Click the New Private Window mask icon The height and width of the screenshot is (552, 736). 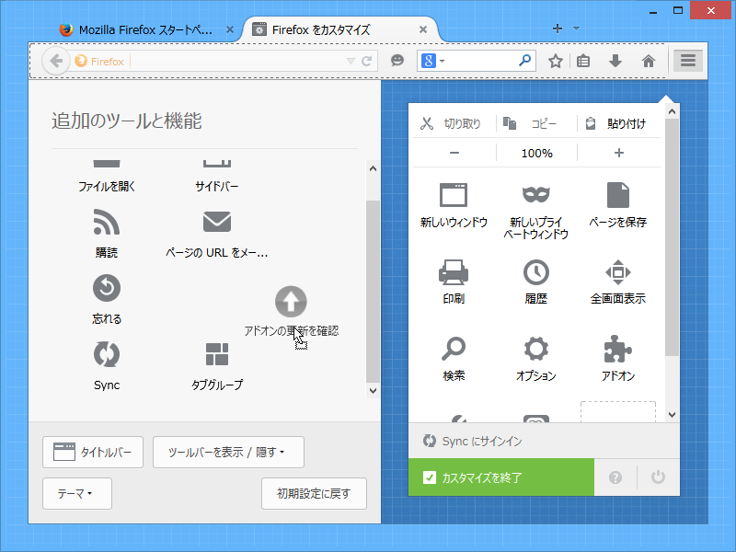[536, 194]
